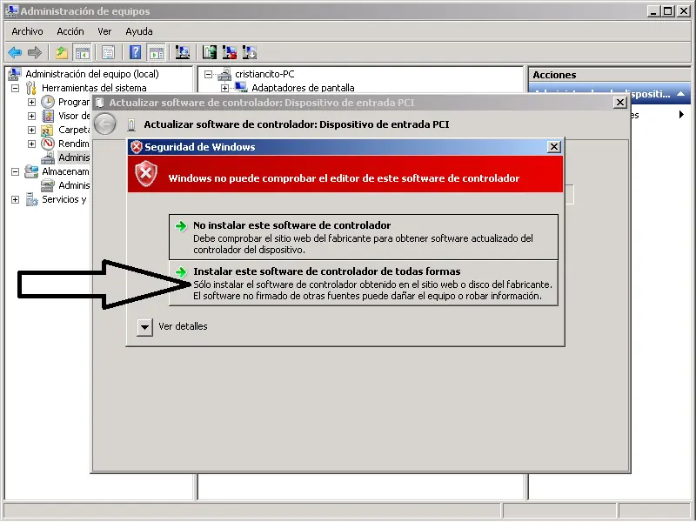The image size is (696, 522).
Task: Click the Ver detalles label
Action: 183,326
